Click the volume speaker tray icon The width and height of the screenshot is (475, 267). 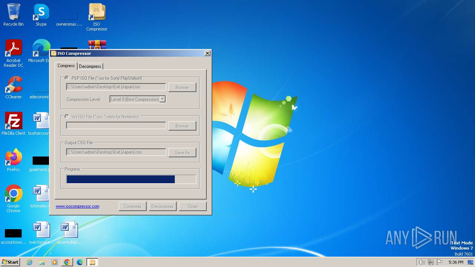[x=422, y=262]
